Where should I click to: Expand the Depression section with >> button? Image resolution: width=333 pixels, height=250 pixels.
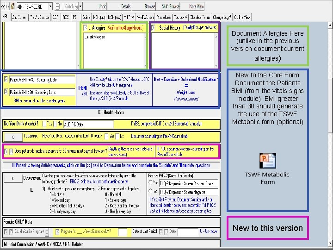coord(13,179)
